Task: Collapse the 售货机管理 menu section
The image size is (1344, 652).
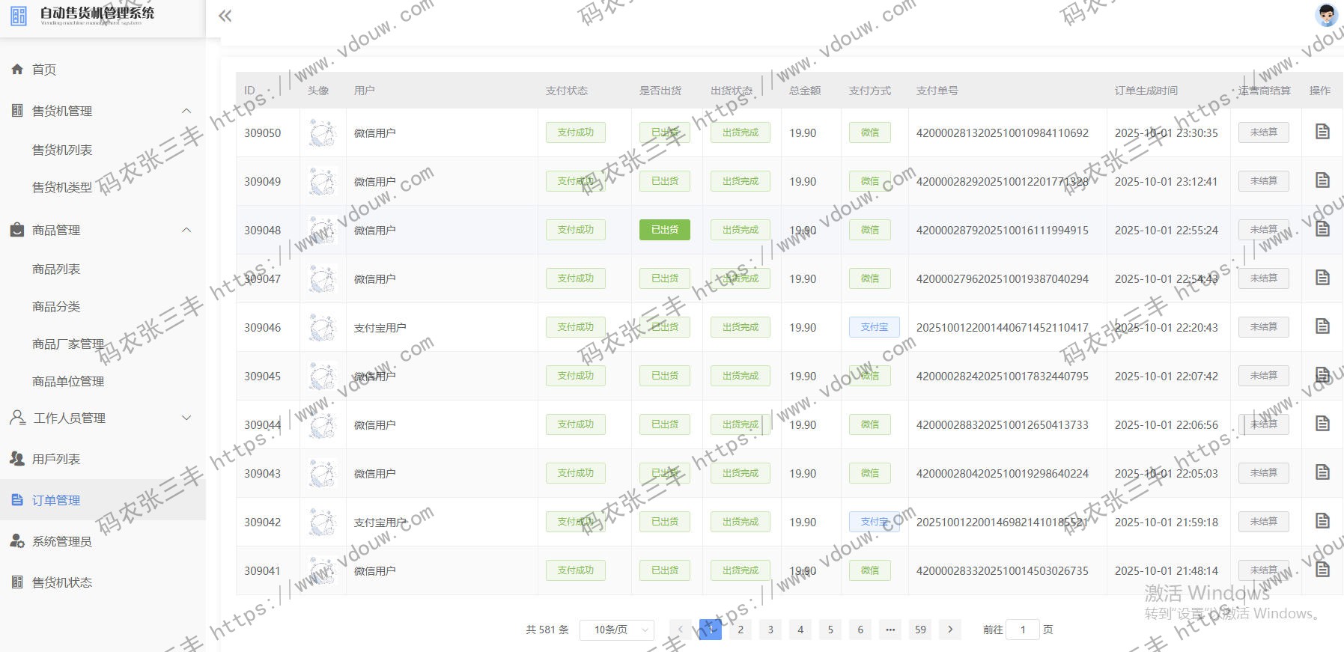Action: [186, 111]
